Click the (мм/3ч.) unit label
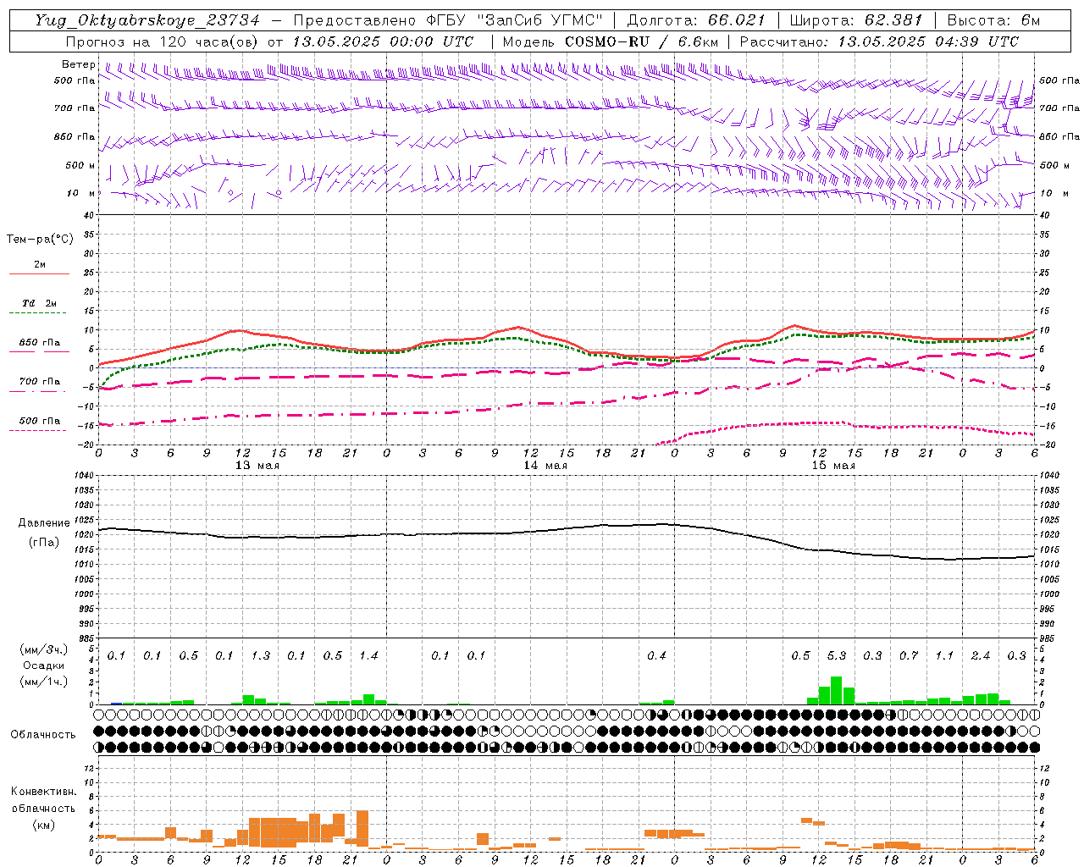Image resolution: width=1084 pixels, height=867 pixels. click(43, 649)
